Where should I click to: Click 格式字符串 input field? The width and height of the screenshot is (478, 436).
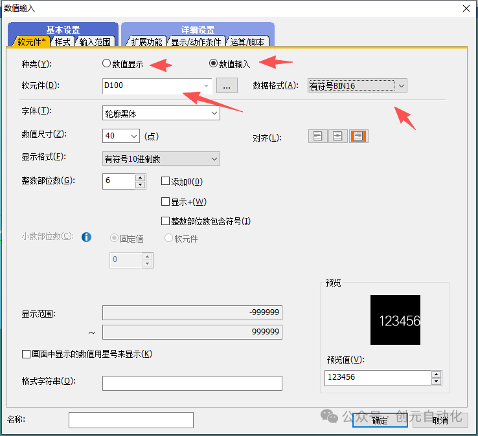[x=192, y=383]
